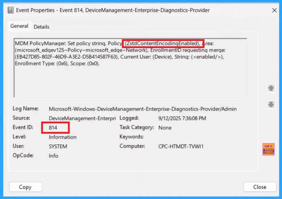The width and height of the screenshot is (282, 199).
Task: Select the User value SYSTEM
Action: coord(58,146)
